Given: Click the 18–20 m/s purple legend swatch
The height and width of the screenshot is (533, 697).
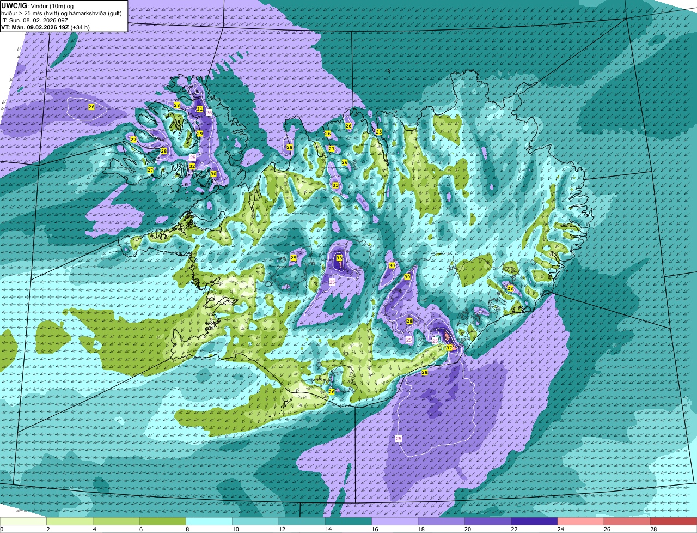Looking at the screenshot, I should click(x=442, y=521).
